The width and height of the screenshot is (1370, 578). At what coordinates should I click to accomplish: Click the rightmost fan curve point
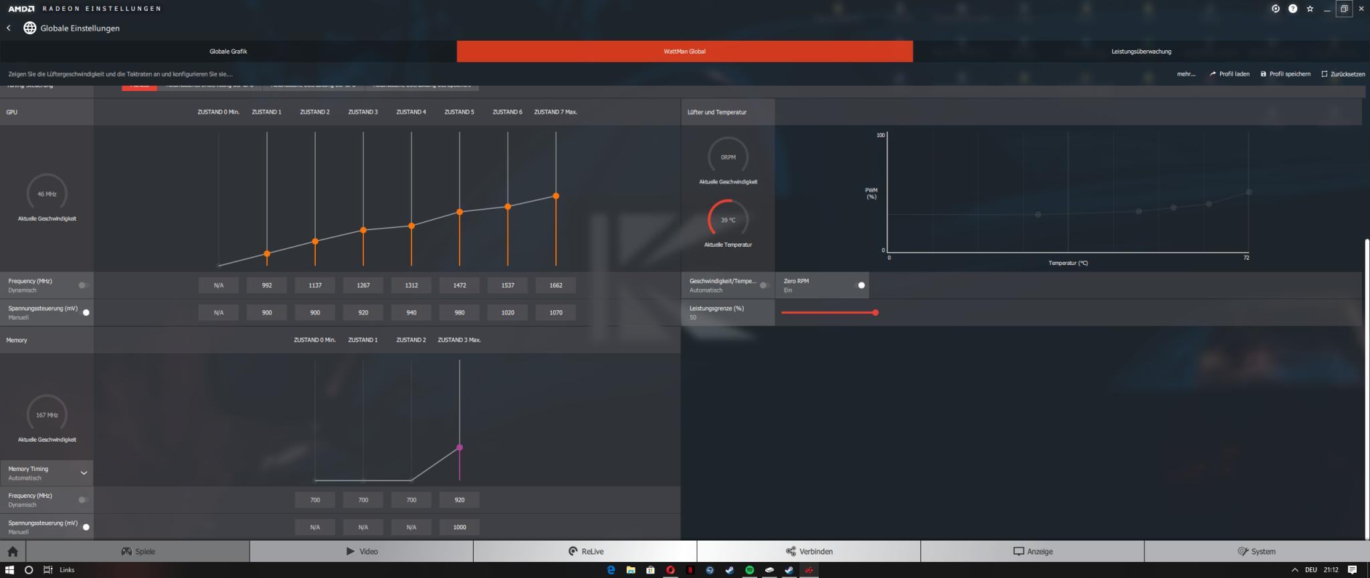click(1248, 192)
